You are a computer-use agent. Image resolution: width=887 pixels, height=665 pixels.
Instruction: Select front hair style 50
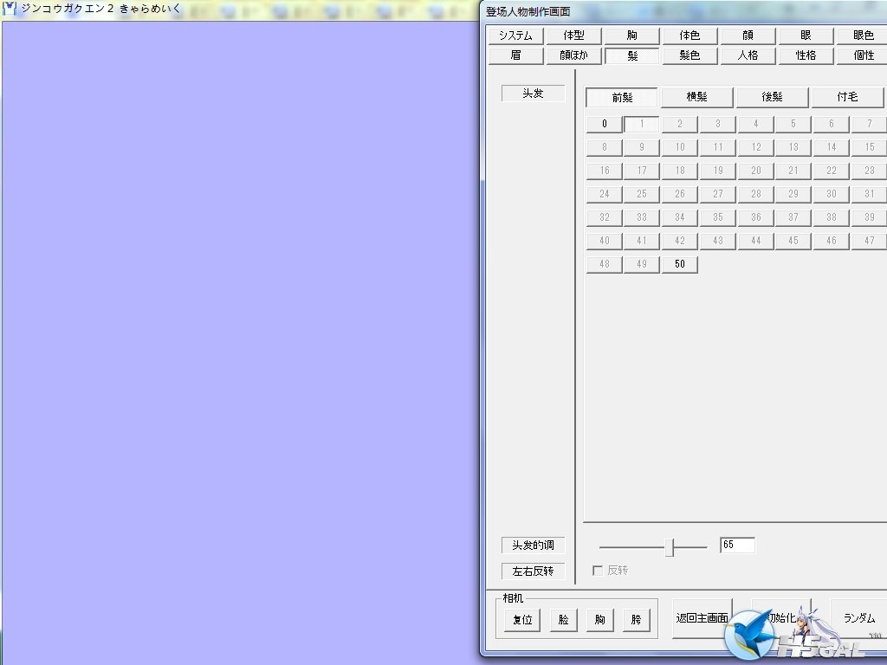pyautogui.click(x=679, y=264)
